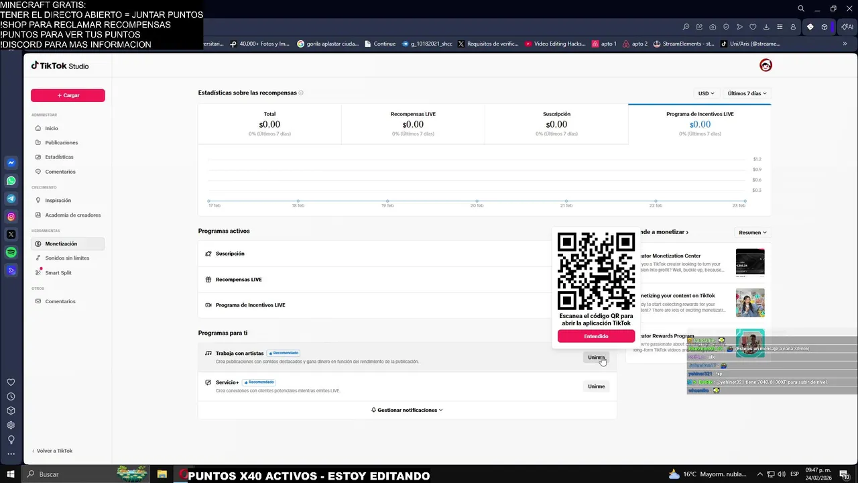Image resolution: width=858 pixels, height=483 pixels.
Task: Open Comentarios under Administrar
Action: [x=68, y=172]
